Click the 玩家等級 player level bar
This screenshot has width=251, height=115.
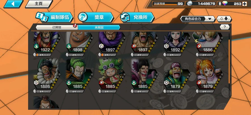[x=168, y=4]
